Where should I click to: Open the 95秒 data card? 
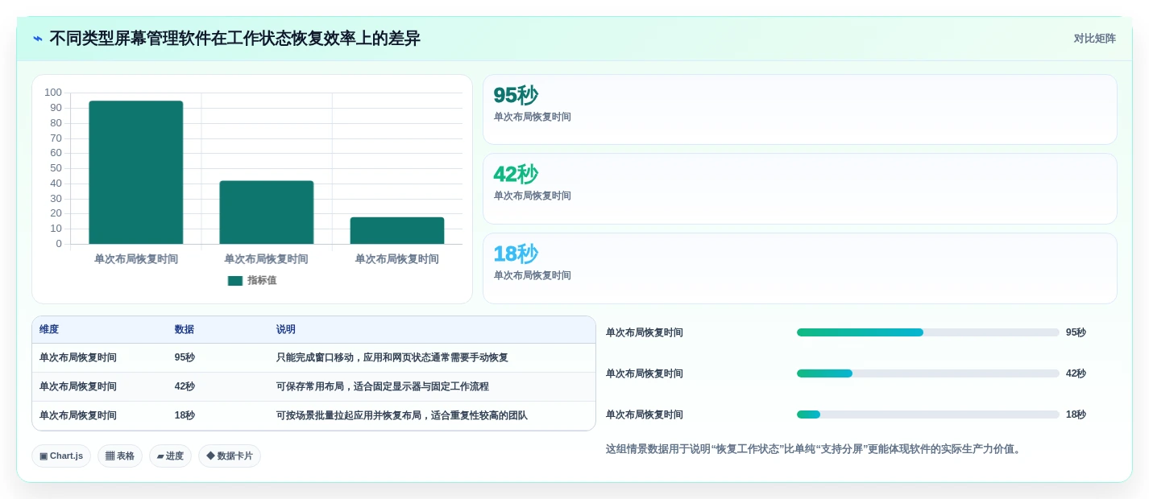(x=800, y=109)
